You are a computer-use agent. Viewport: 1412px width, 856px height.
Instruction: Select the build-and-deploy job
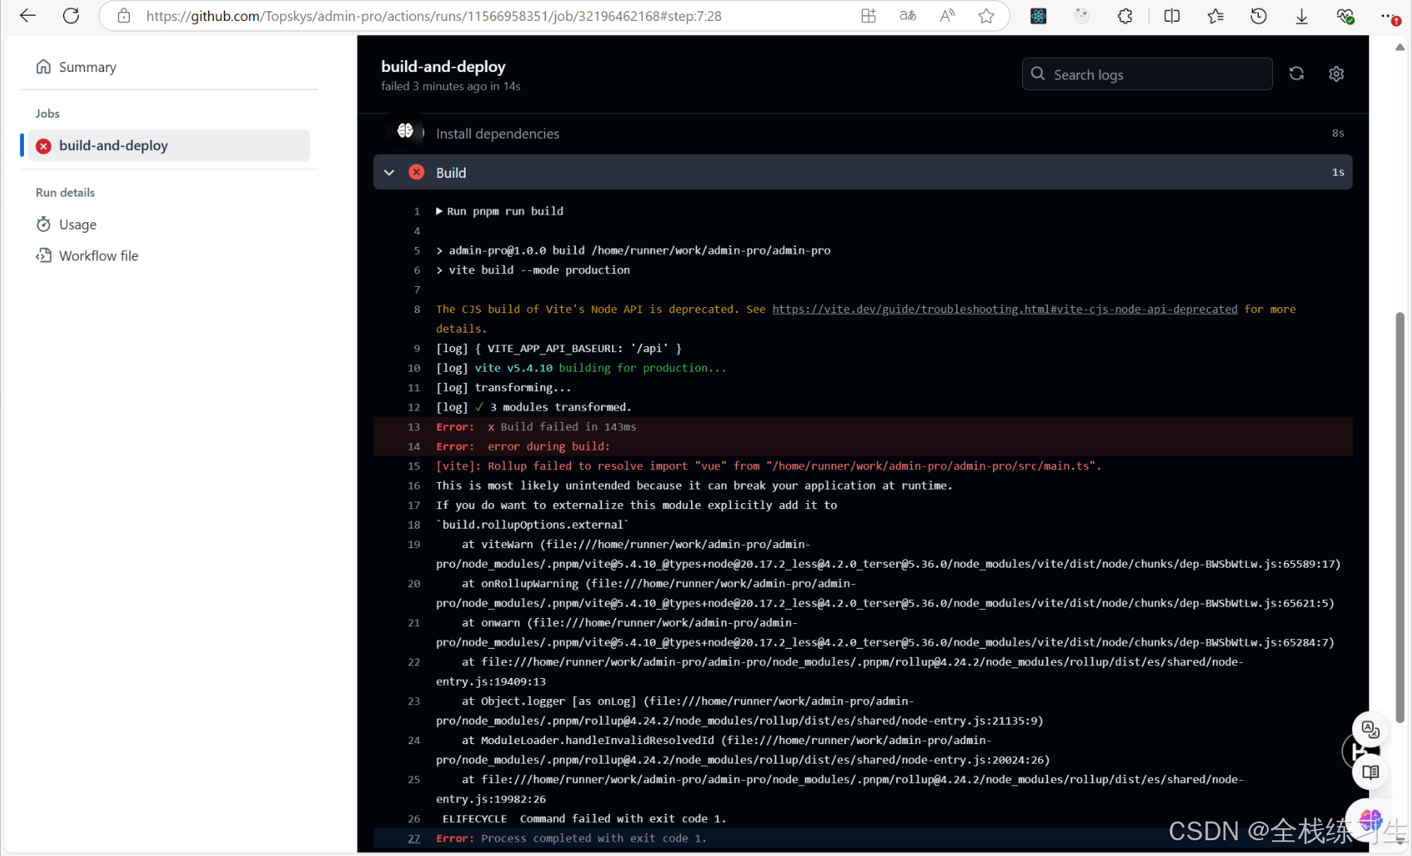[169, 145]
